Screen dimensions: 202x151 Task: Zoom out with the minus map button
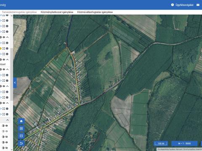pyautogui.click(x=21, y=136)
